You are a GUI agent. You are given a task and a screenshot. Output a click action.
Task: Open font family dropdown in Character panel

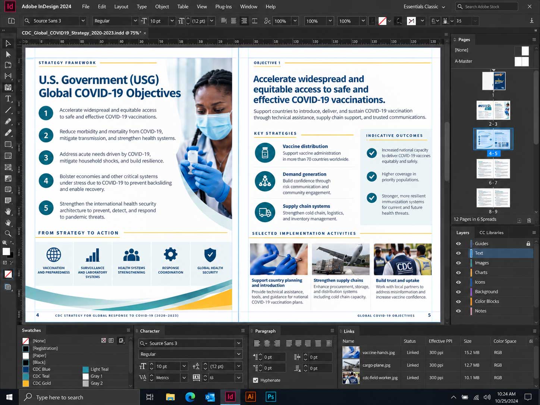[239, 343]
